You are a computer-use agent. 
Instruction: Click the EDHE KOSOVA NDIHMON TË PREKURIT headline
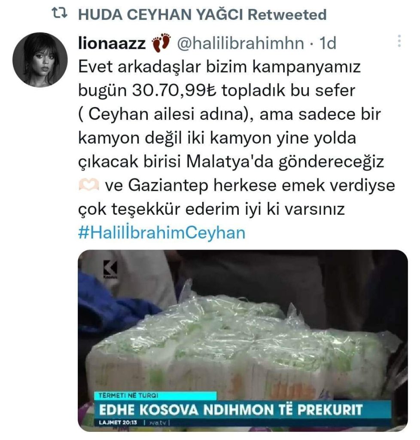(x=231, y=409)
